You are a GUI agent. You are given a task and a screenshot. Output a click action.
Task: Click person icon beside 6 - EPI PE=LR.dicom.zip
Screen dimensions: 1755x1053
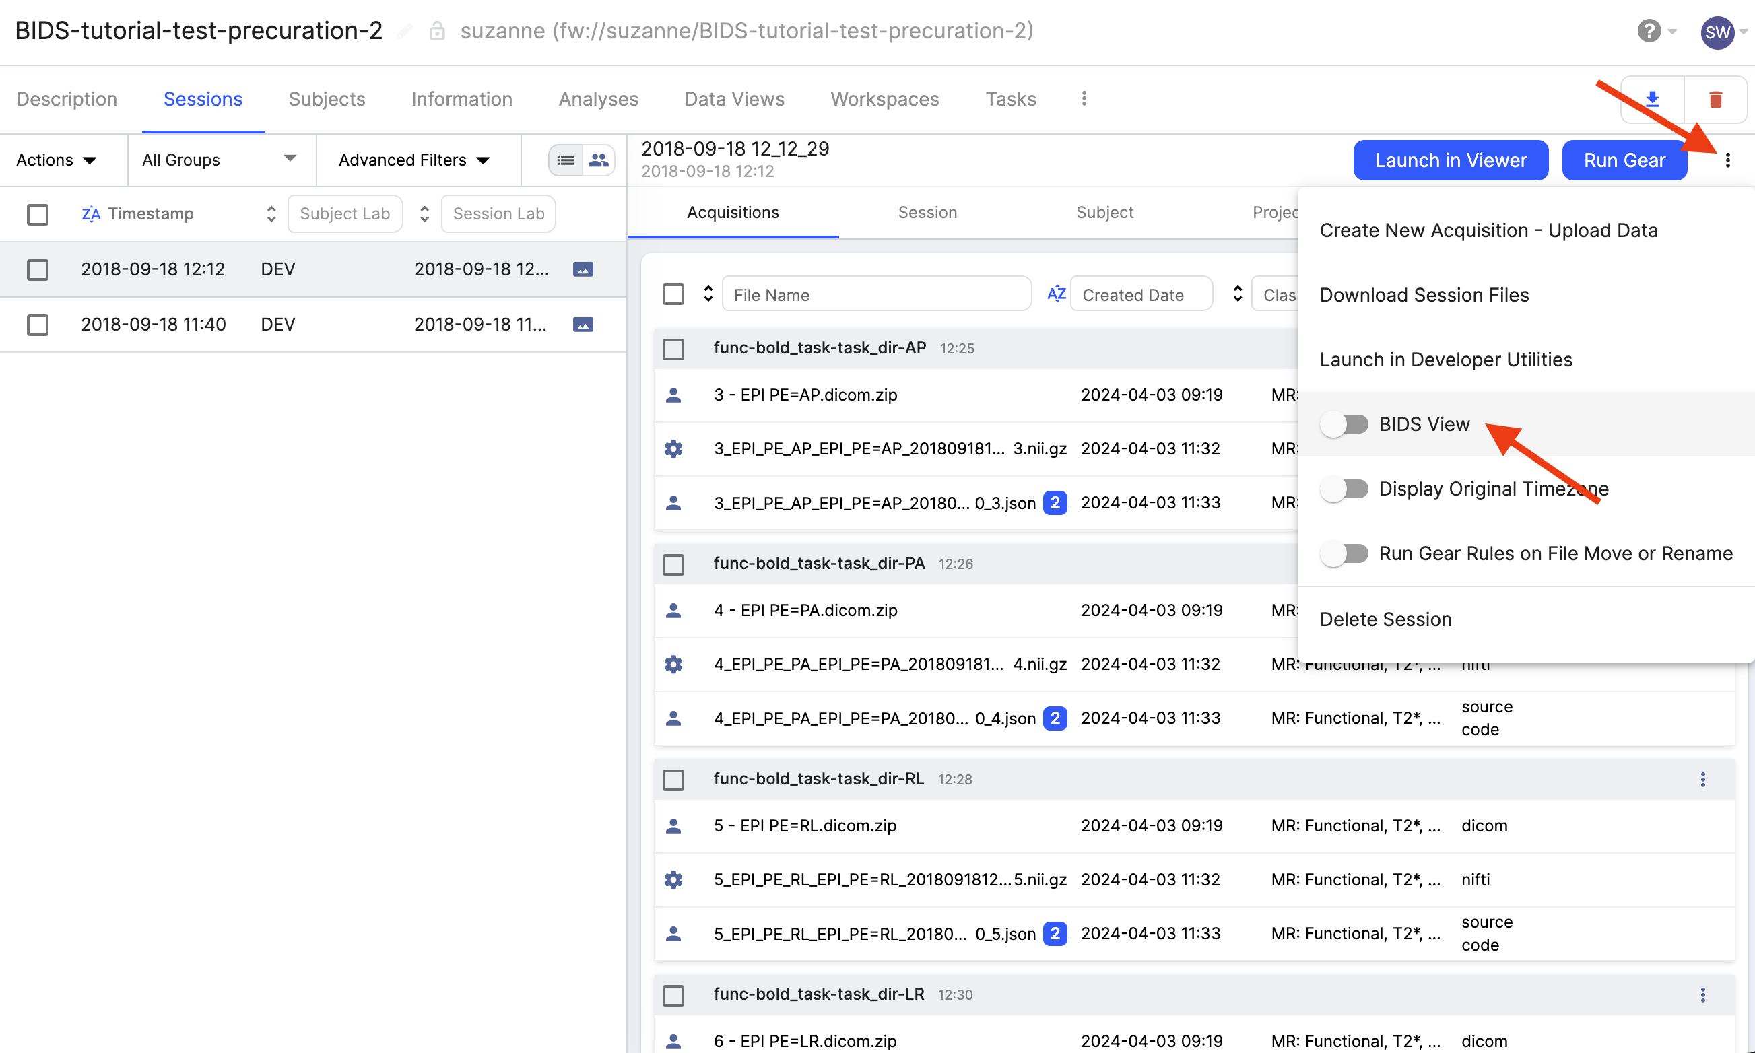(x=673, y=1041)
